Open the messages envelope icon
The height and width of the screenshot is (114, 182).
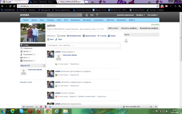[x=92, y=15]
